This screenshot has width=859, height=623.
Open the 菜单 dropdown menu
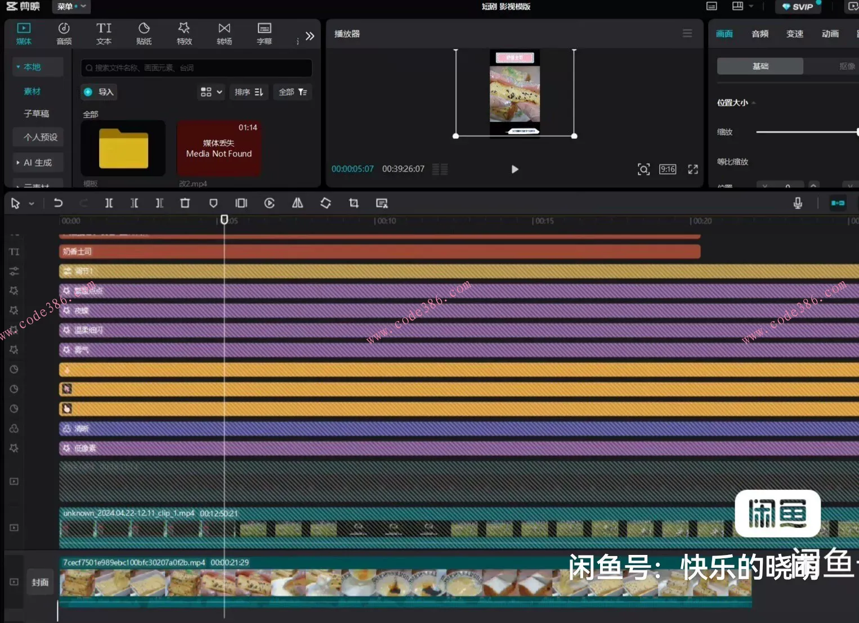pos(71,7)
